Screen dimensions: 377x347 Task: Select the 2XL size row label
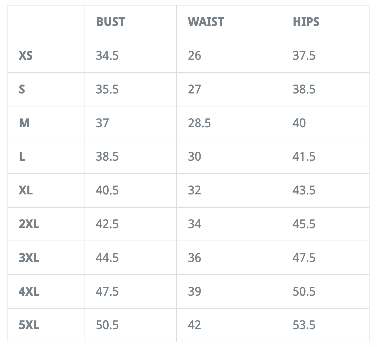[29, 224]
